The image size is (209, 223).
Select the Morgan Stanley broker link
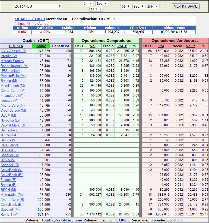pos(12,61)
